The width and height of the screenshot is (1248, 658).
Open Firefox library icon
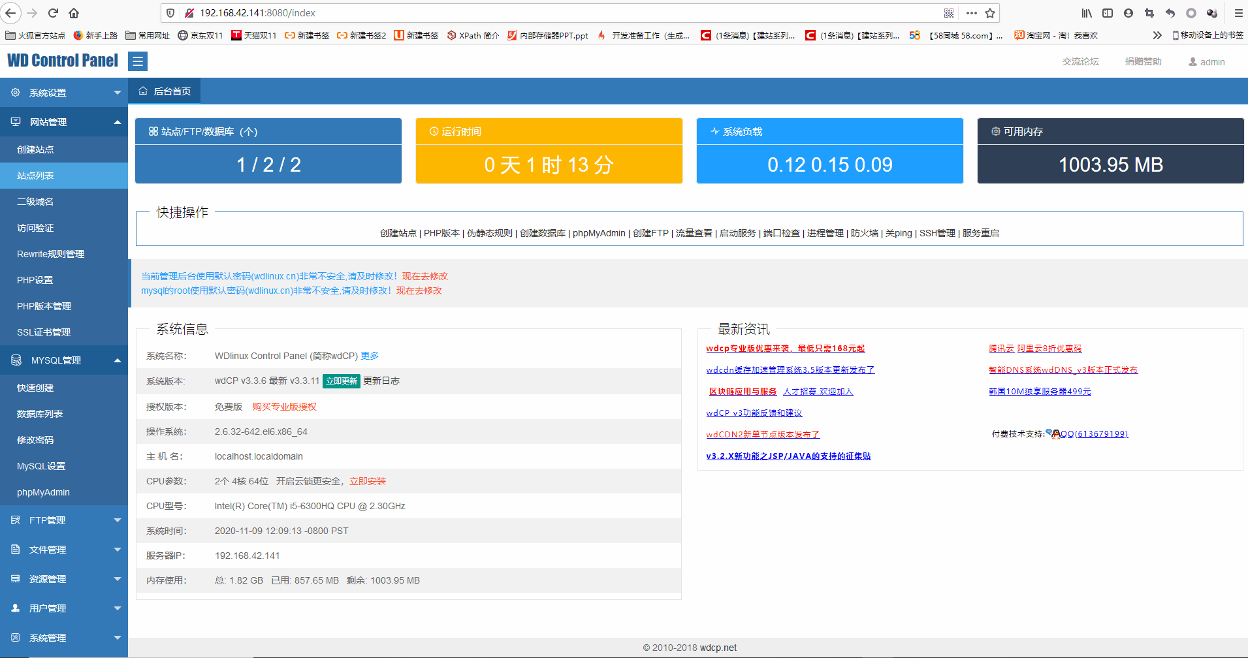click(x=1087, y=13)
